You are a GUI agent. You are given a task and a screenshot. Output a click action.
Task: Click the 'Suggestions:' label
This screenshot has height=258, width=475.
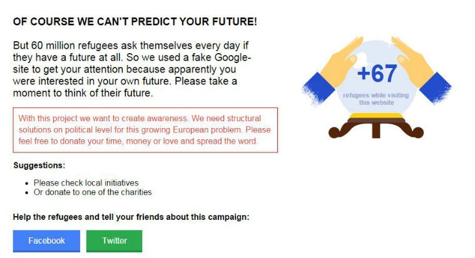tap(39, 166)
